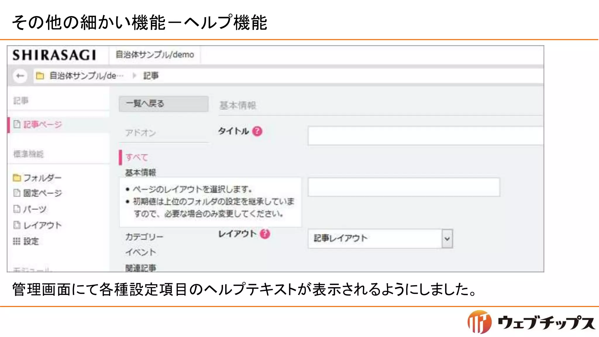Open 固定ページ in the sidebar
The image size is (599, 337).
click(42, 193)
